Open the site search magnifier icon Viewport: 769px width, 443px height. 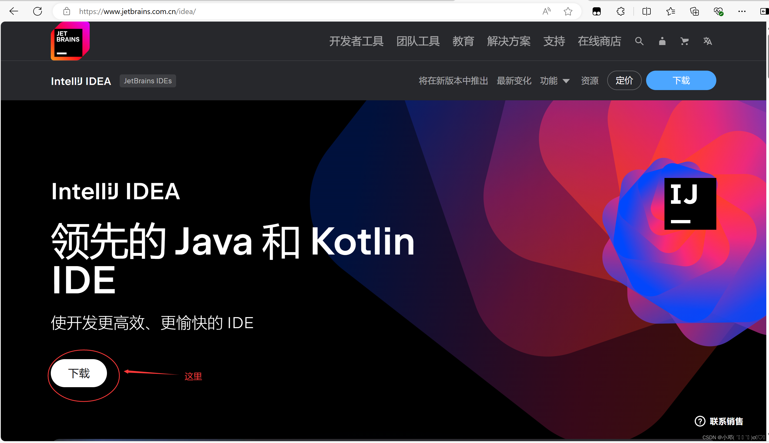(x=639, y=41)
